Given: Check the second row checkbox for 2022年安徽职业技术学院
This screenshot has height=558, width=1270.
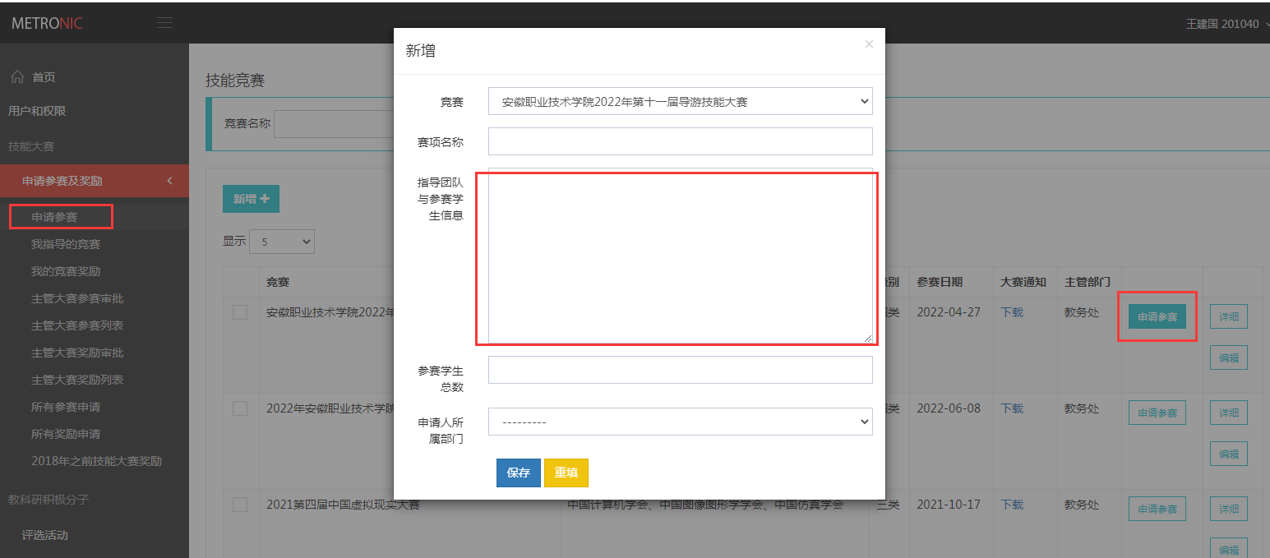Looking at the screenshot, I should click(240, 408).
